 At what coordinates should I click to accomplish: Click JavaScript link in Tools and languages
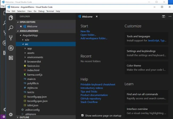click(x=153, y=40)
